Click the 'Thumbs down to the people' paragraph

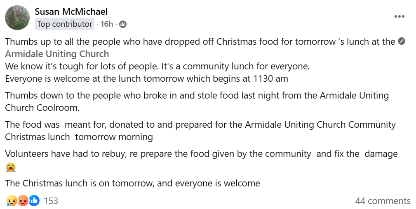pyautogui.click(x=197, y=101)
